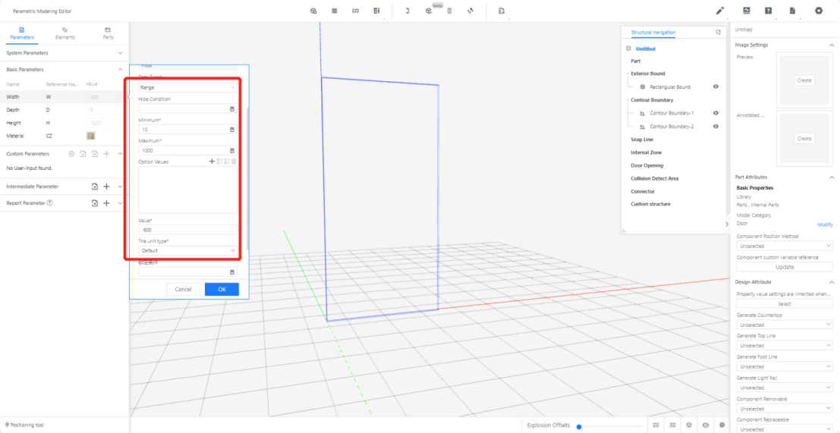This screenshot has height=433, width=840.
Task: Open formula calculator icon beside Minimum field
Action: [232, 130]
